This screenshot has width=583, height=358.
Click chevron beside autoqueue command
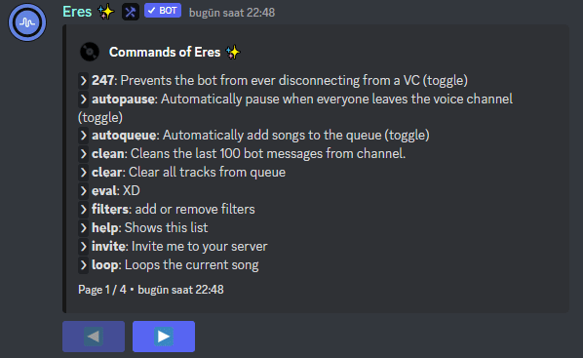tap(83, 135)
